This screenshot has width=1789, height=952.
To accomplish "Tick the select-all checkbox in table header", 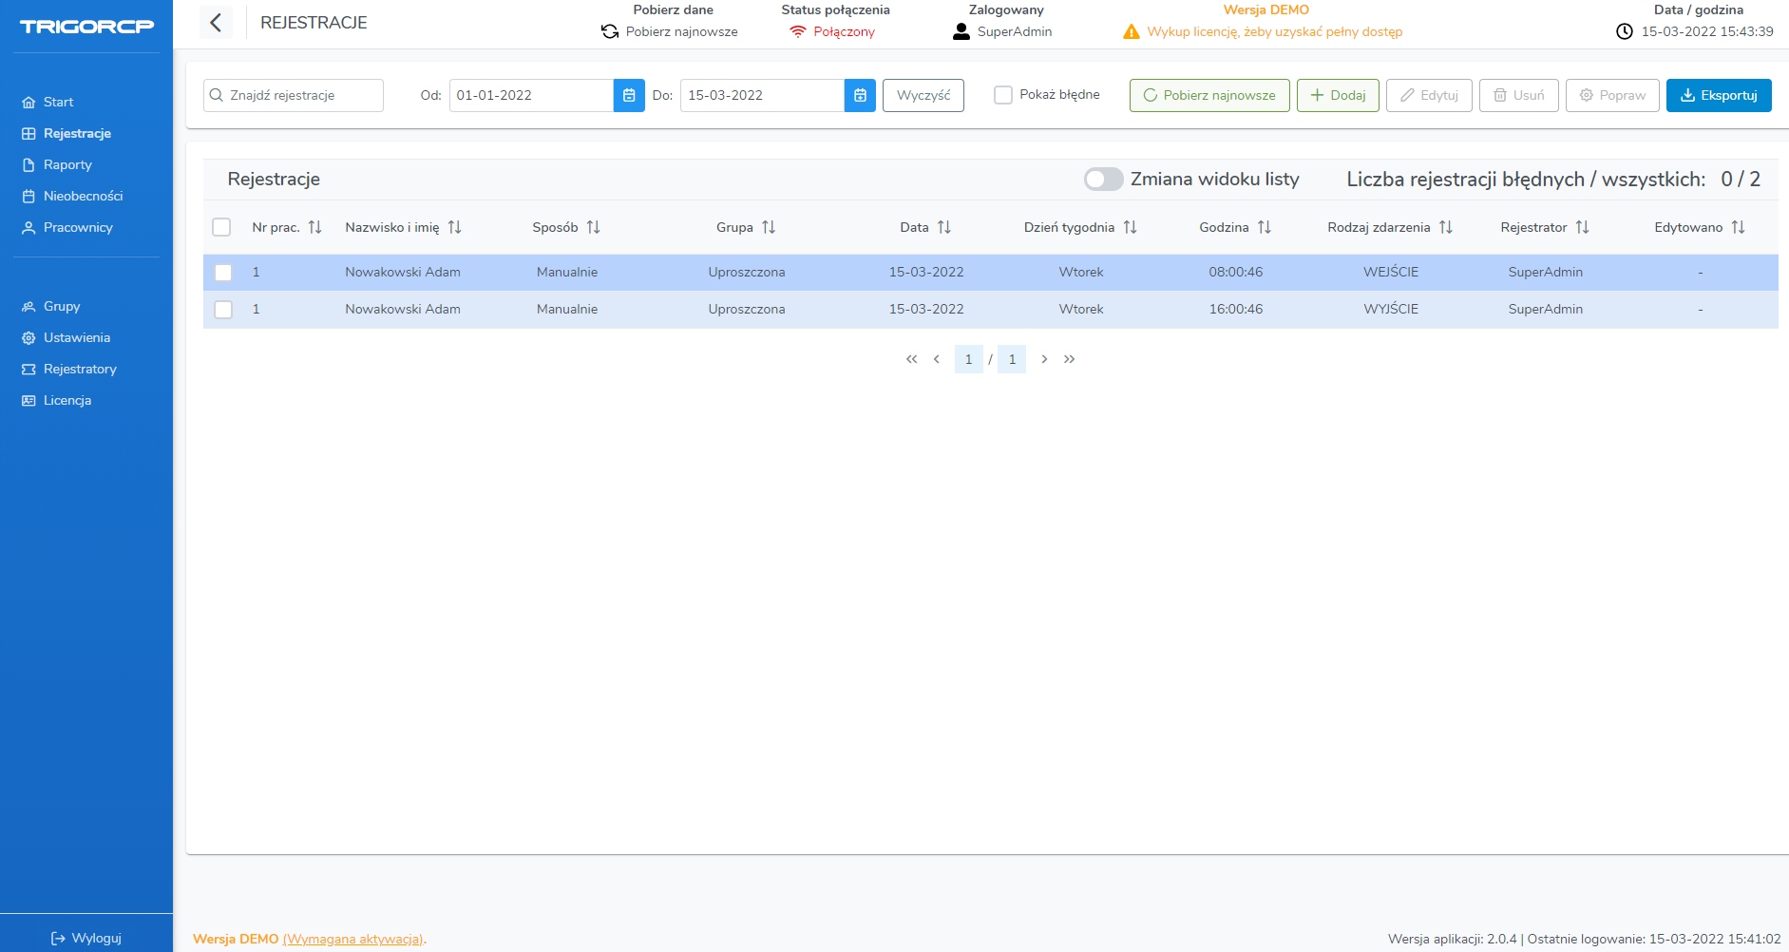I will coord(221,227).
